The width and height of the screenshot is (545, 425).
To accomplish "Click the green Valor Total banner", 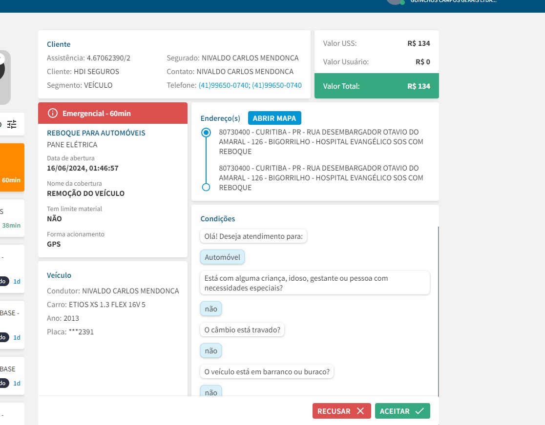I will (x=377, y=86).
